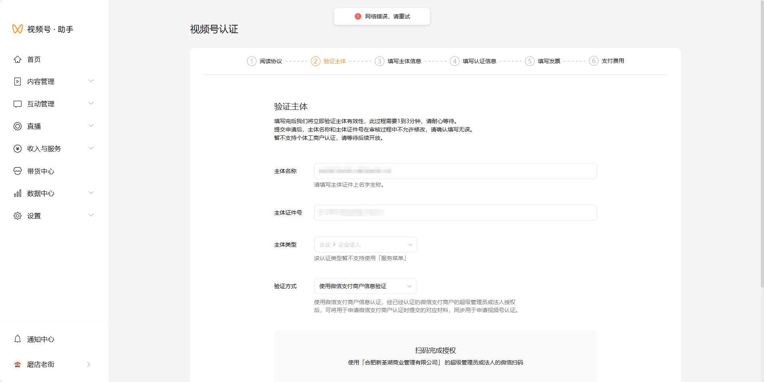This screenshot has height=382, width=764.
Task: Click the red error alert icon
Action: (x=358, y=16)
